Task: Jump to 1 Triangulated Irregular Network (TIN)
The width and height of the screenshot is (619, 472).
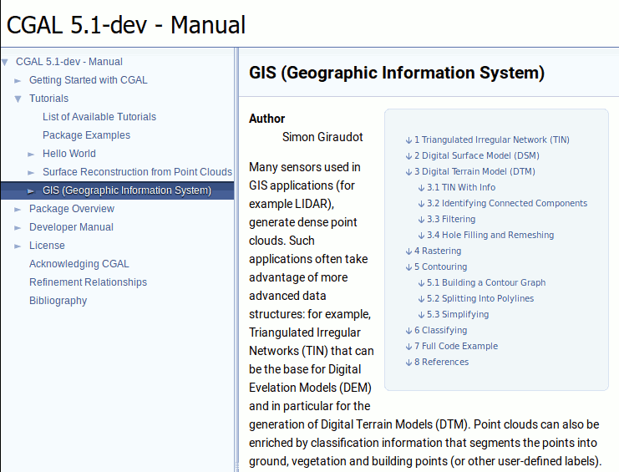Action: tap(491, 140)
